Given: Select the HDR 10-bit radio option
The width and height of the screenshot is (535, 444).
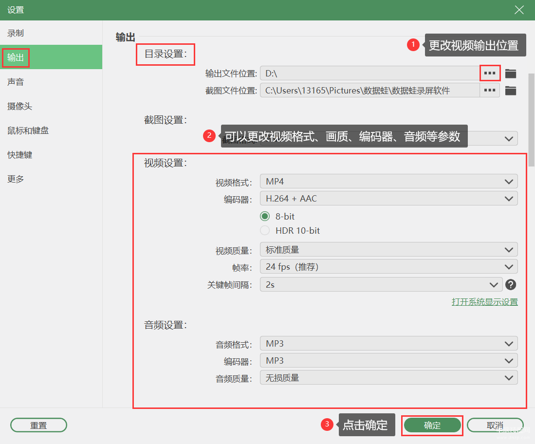Looking at the screenshot, I should 265,230.
